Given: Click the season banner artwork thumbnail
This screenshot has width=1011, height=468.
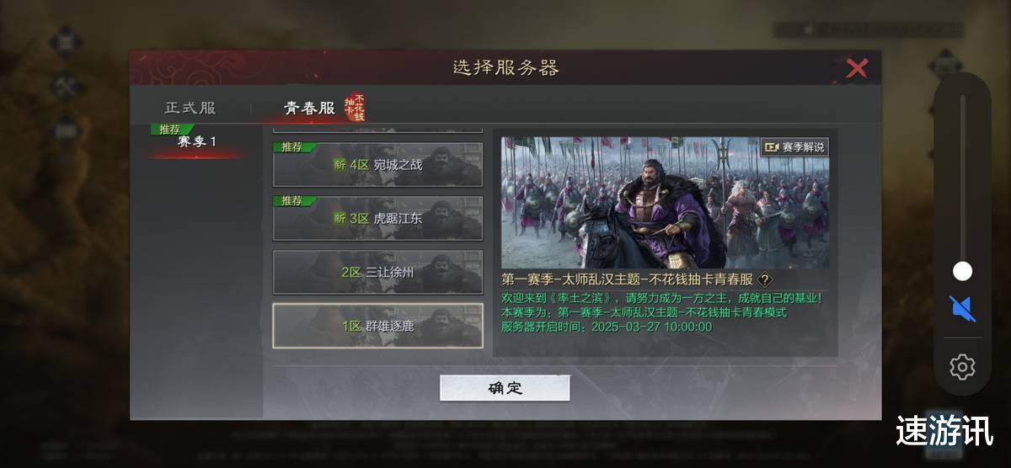Looking at the screenshot, I should (x=665, y=203).
